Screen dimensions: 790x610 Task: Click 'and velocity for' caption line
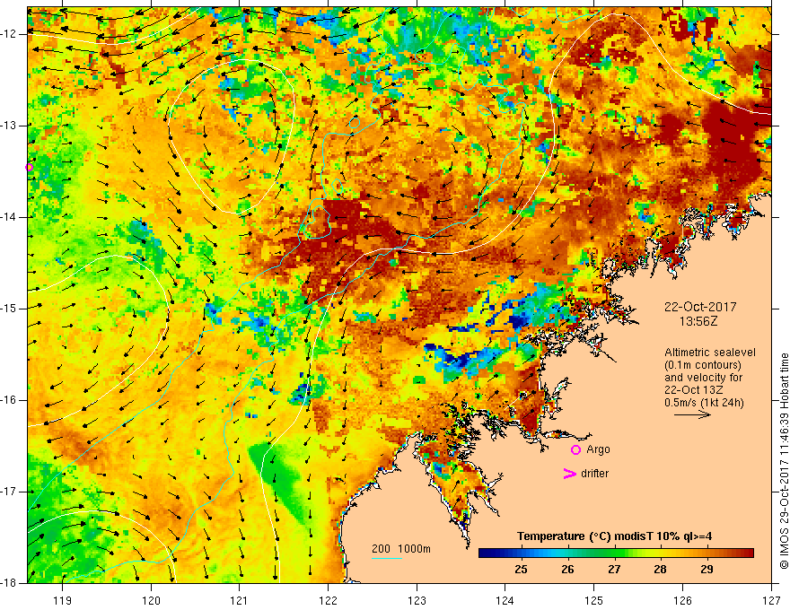pos(703,378)
